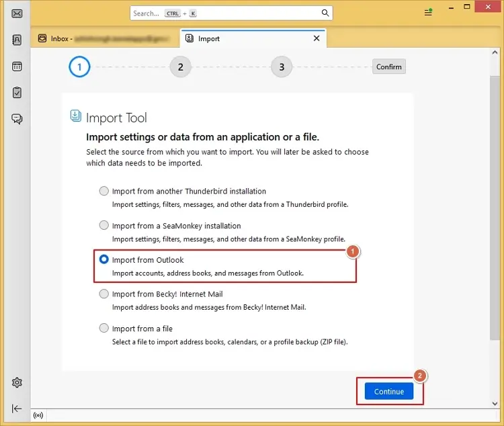Go to step 3 of the wizard
Image resolution: width=504 pixels, height=426 pixels.
click(x=282, y=67)
